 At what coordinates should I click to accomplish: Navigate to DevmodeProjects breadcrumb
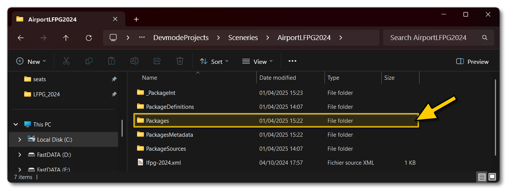(x=181, y=38)
